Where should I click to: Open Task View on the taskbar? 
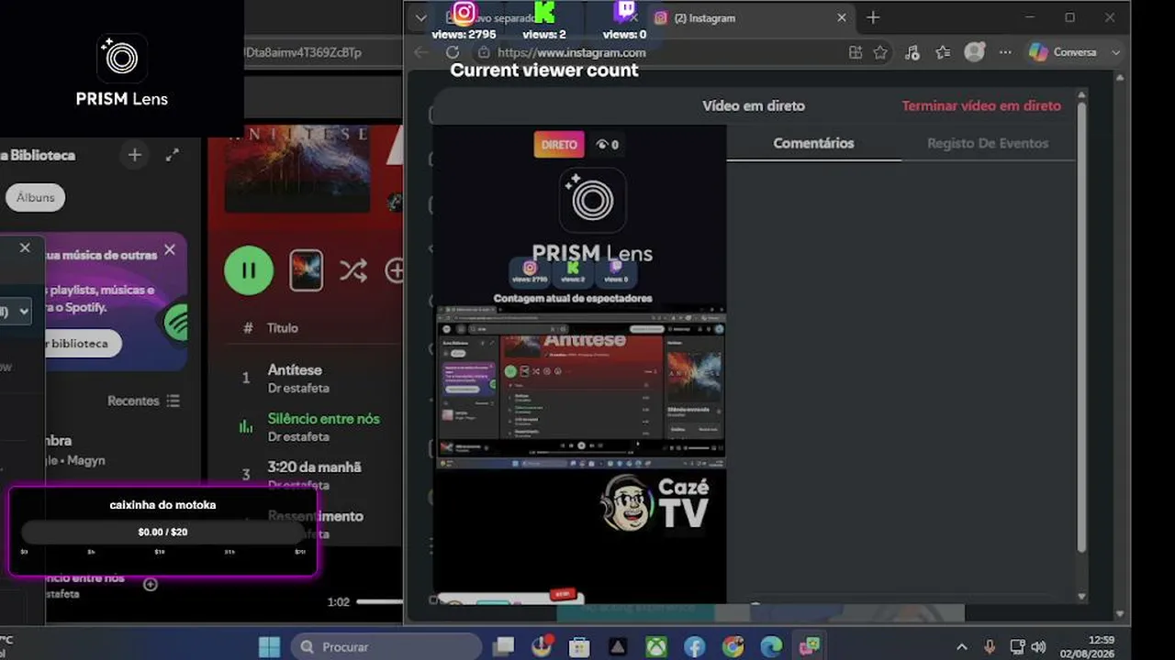pyautogui.click(x=503, y=646)
